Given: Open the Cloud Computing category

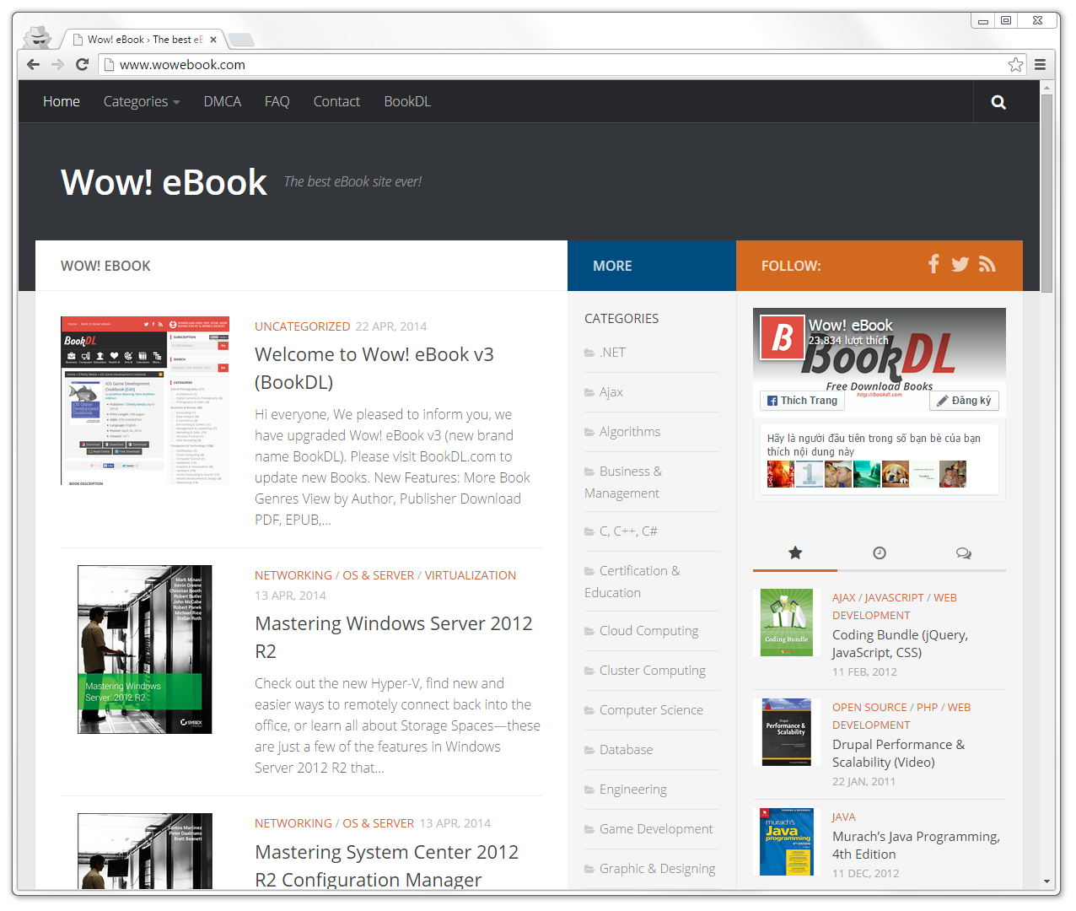Looking at the screenshot, I should pos(648,630).
